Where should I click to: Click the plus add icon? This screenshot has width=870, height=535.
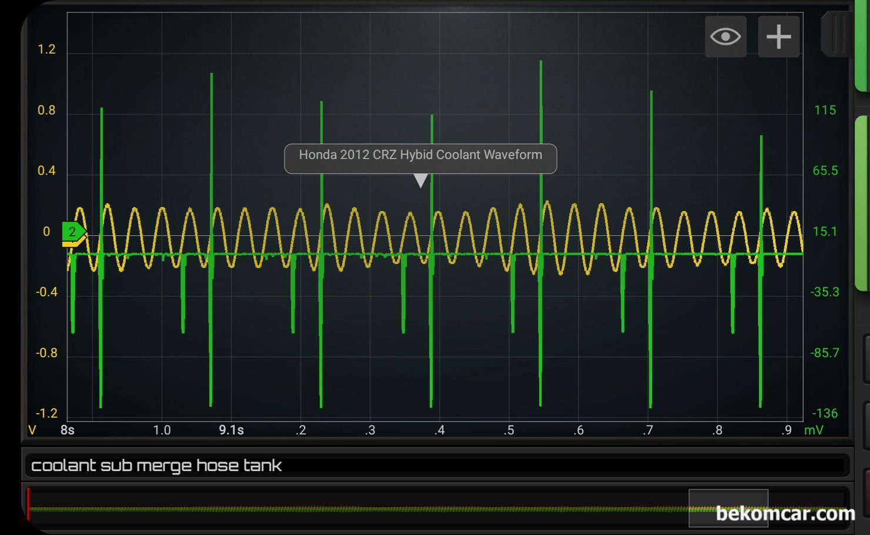778,37
